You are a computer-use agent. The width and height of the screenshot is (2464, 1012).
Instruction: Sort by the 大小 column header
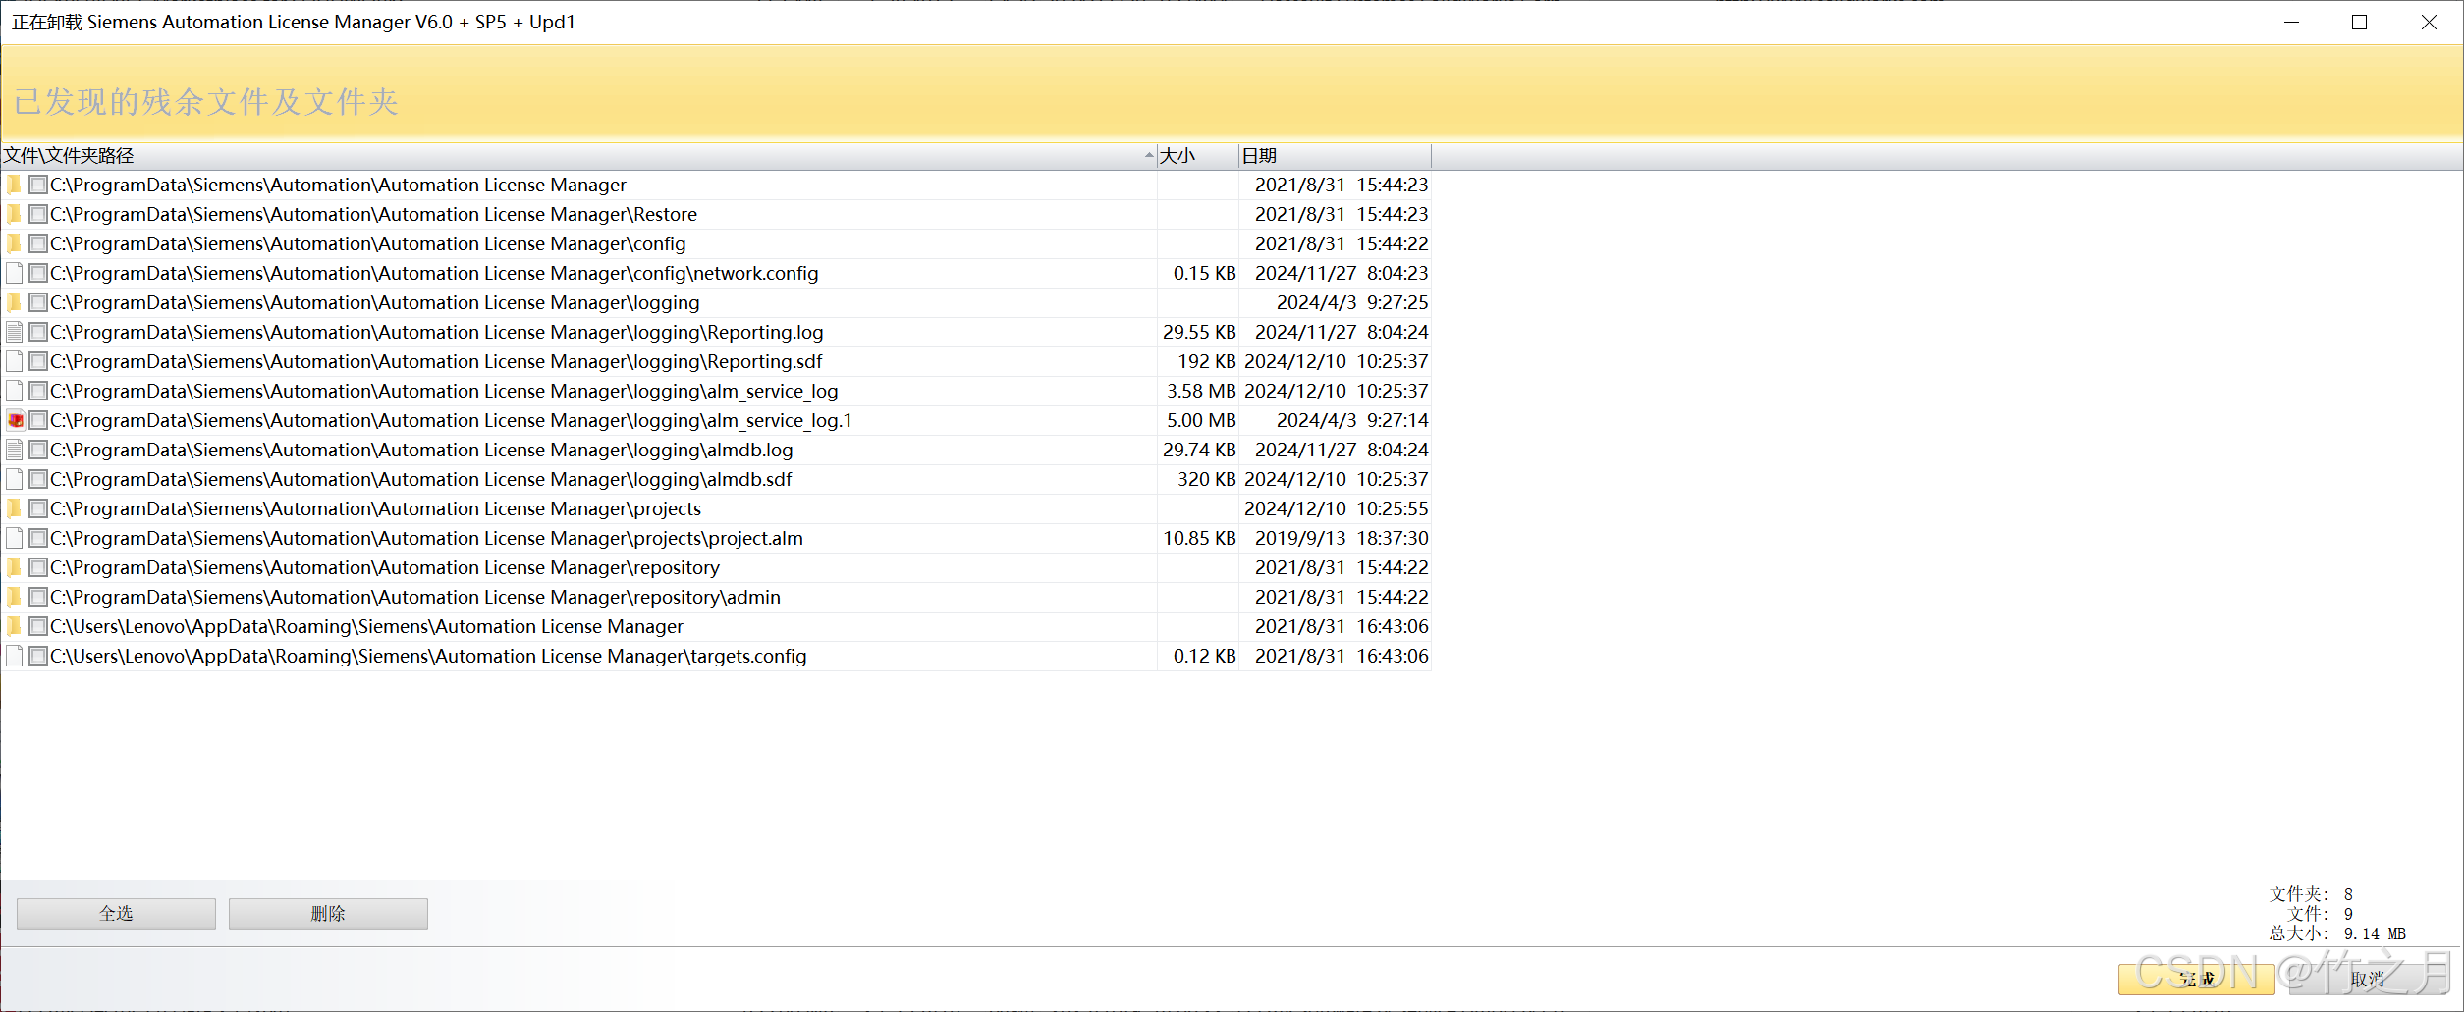click(x=1197, y=156)
